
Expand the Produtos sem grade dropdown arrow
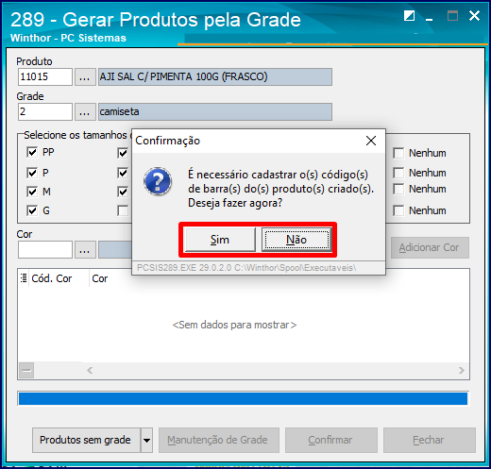[146, 440]
